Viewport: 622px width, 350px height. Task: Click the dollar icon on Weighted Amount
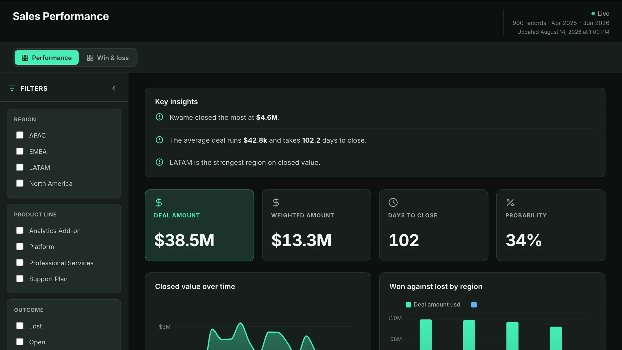point(276,202)
